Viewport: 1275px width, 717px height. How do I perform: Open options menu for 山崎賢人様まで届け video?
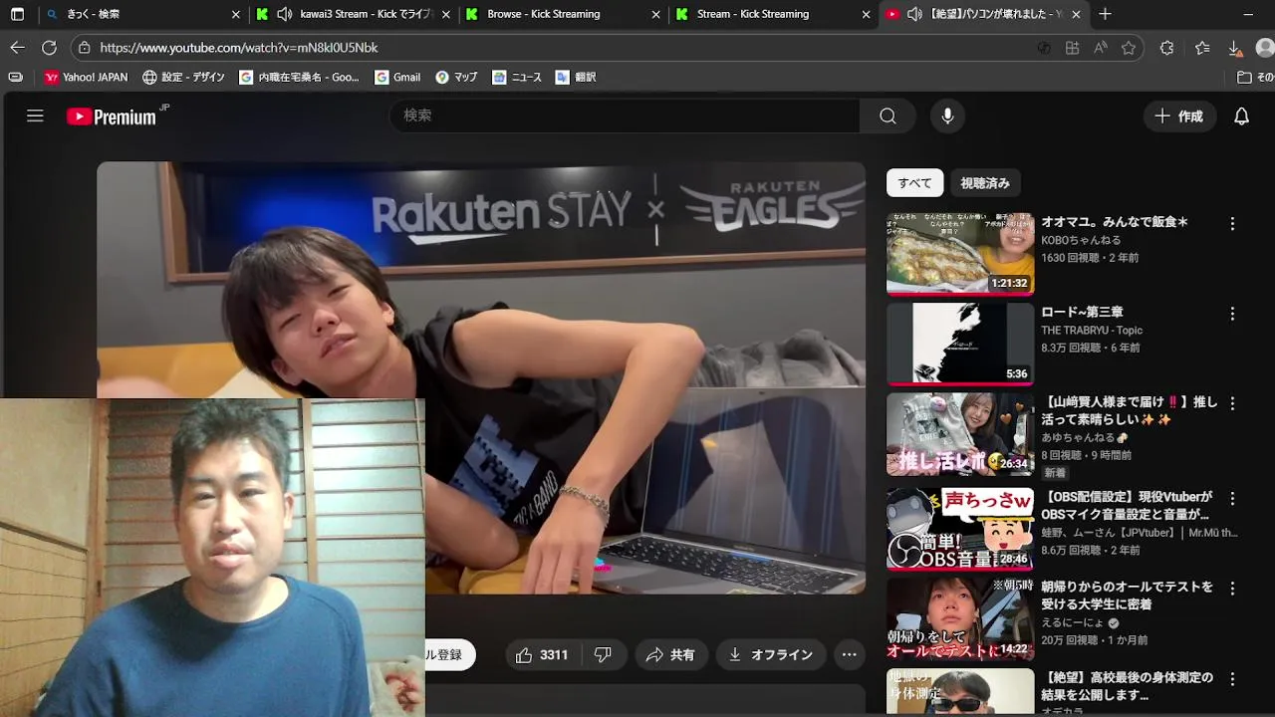click(x=1232, y=403)
